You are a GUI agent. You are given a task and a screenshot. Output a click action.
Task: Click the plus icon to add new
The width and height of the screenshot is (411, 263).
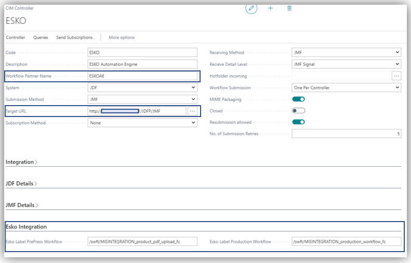(x=270, y=8)
